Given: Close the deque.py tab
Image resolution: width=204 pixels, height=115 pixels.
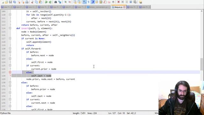Looking at the screenshot, I should pyautogui.click(x=124, y=7).
